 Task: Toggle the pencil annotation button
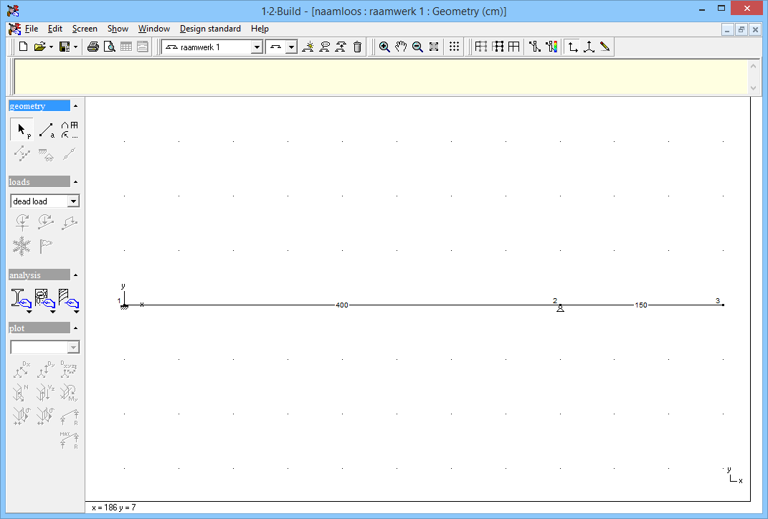(605, 47)
